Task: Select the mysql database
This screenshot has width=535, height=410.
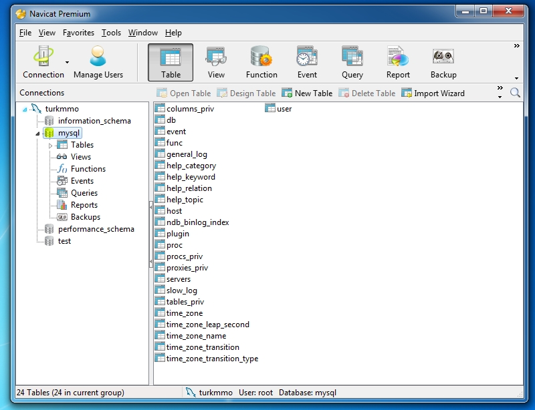Action: pos(69,133)
